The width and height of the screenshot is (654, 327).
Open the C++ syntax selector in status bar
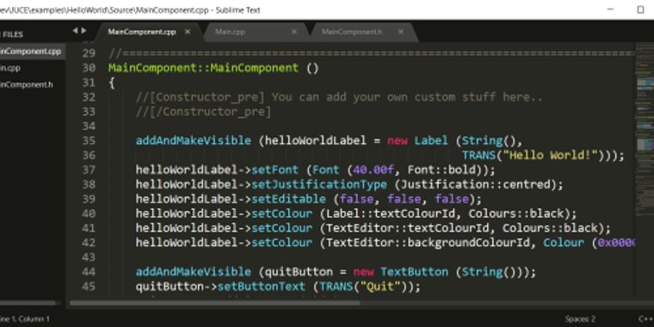pyautogui.click(x=645, y=319)
